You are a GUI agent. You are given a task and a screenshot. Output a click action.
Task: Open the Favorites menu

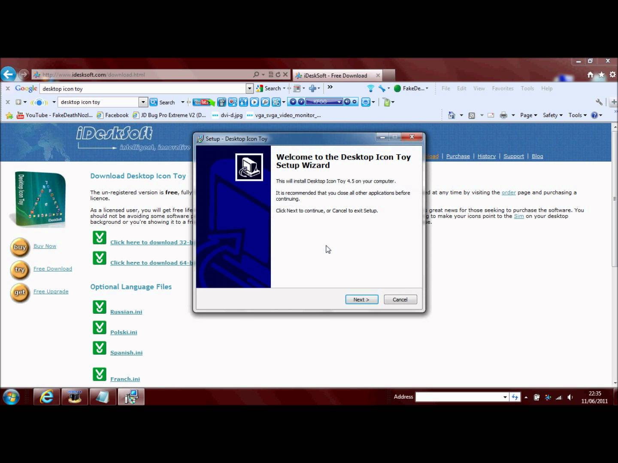pyautogui.click(x=503, y=88)
